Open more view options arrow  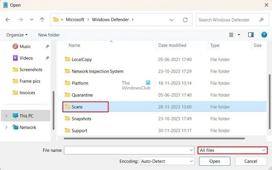239,35
